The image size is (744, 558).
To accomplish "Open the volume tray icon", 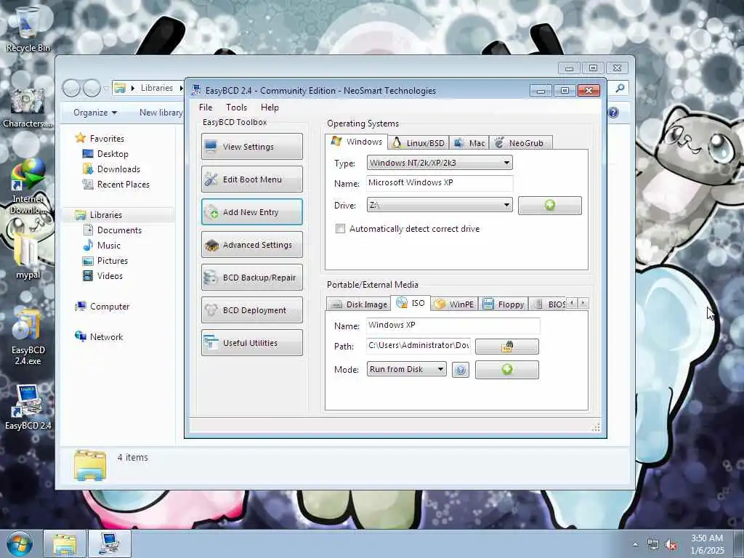I will pyautogui.click(x=671, y=545).
